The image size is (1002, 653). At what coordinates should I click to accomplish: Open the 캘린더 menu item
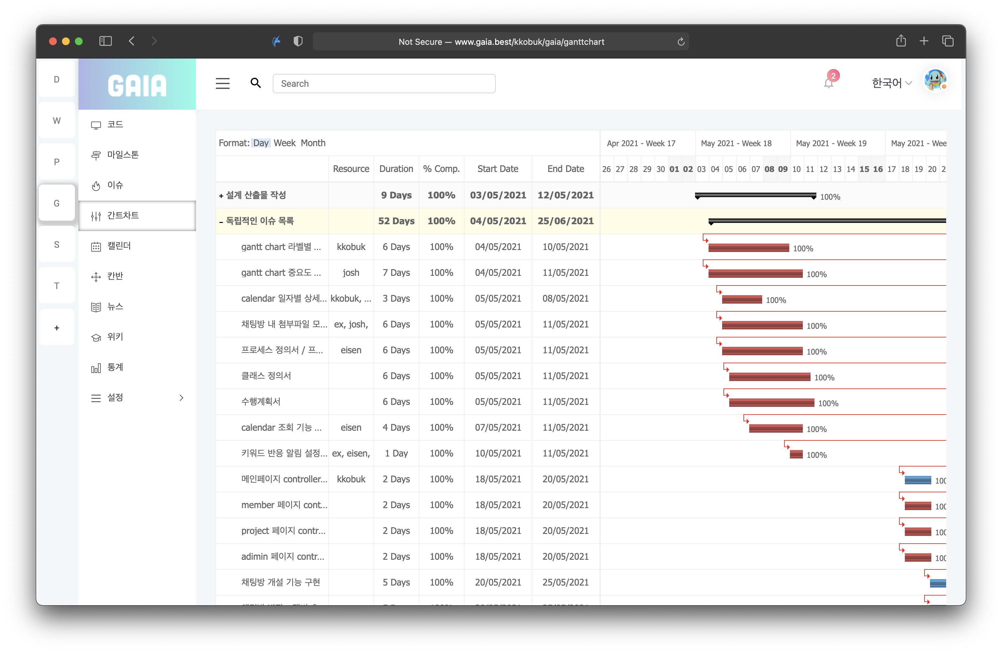tap(119, 246)
